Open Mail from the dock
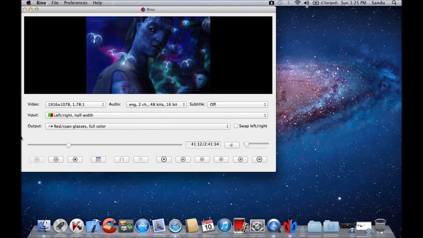 [x=159, y=226]
